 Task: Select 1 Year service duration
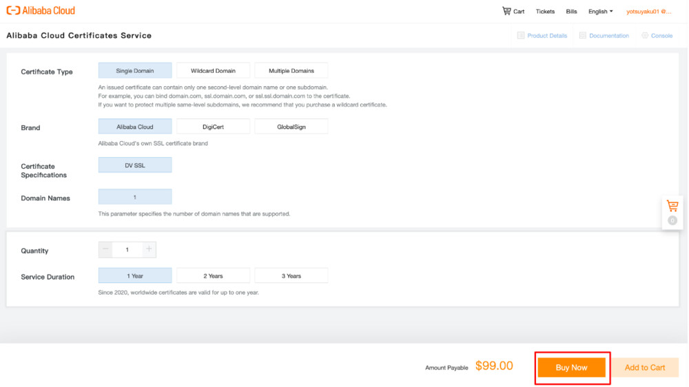coord(135,276)
